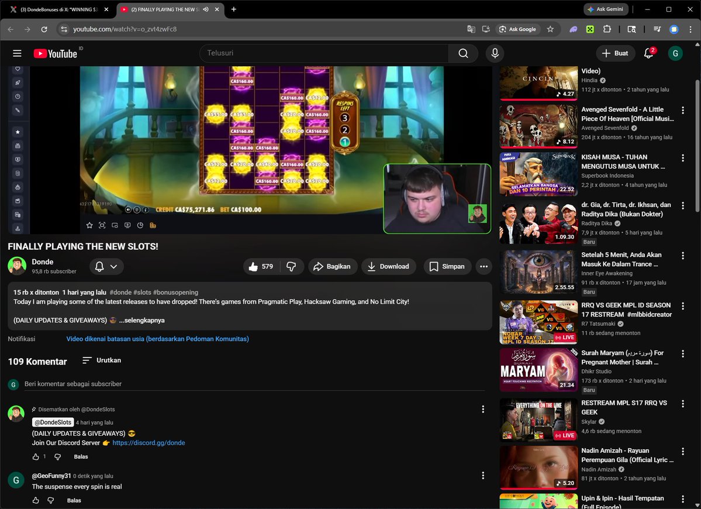
Task: Click Ask Google in address bar
Action: [x=517, y=29]
